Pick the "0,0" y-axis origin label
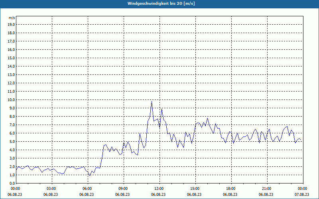319x199 pixels. click(x=12, y=183)
